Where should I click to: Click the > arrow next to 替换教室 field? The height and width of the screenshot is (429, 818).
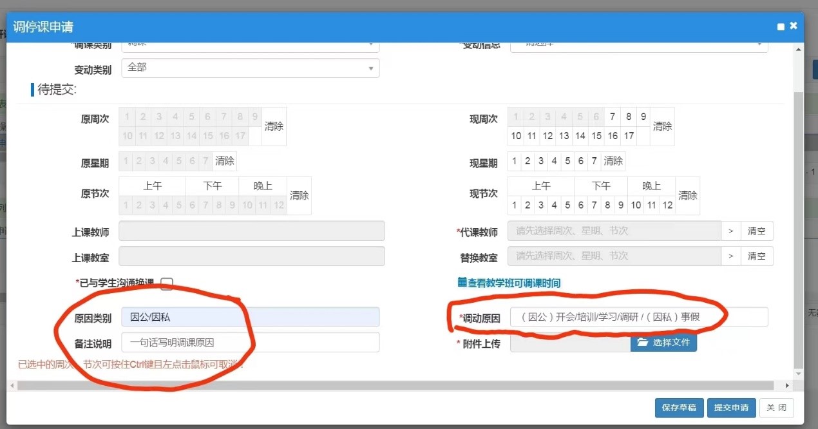tap(730, 256)
